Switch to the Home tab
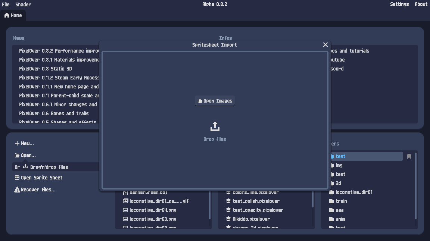Image resolution: width=430 pixels, height=241 pixels. click(13, 15)
